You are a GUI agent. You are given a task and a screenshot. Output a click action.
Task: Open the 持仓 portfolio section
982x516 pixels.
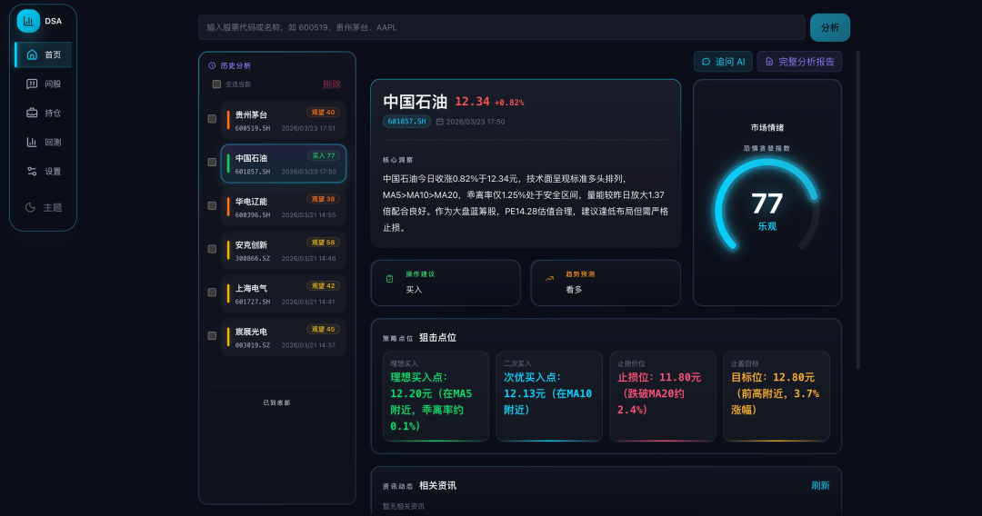(44, 114)
